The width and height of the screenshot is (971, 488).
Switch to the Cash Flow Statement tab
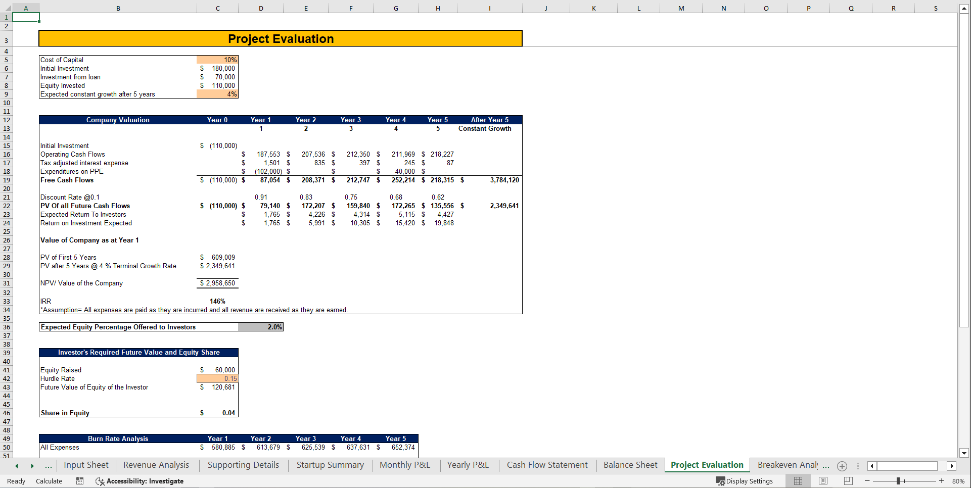point(547,465)
